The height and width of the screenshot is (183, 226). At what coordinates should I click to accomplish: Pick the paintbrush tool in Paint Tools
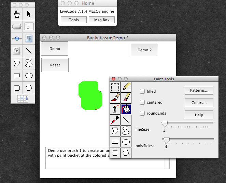pos(115,98)
